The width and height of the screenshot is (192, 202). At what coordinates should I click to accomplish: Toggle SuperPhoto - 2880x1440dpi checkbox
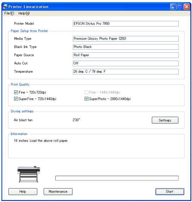[x=86, y=99]
